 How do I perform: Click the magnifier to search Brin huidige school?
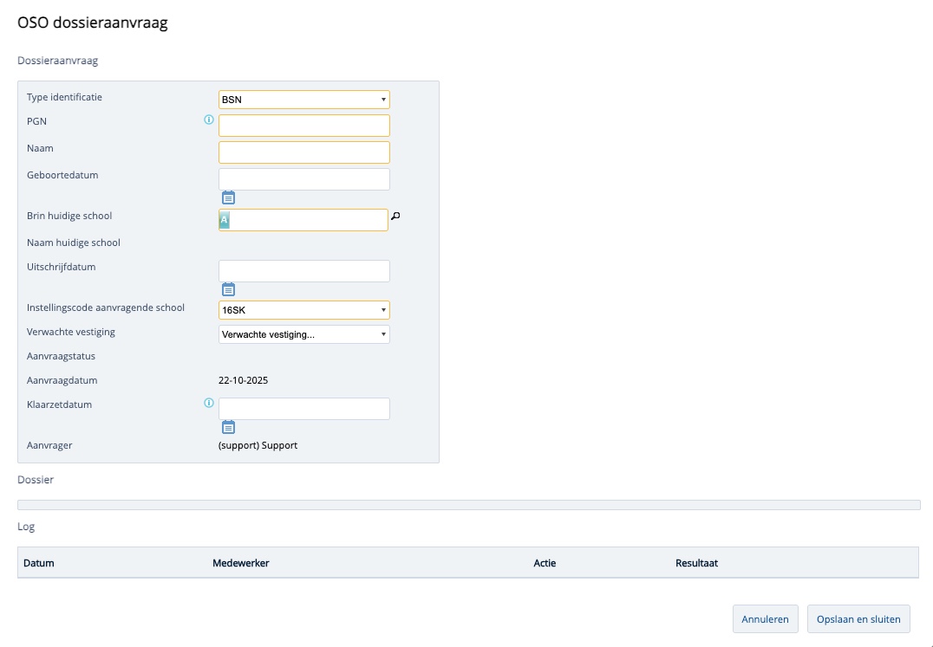tap(396, 217)
